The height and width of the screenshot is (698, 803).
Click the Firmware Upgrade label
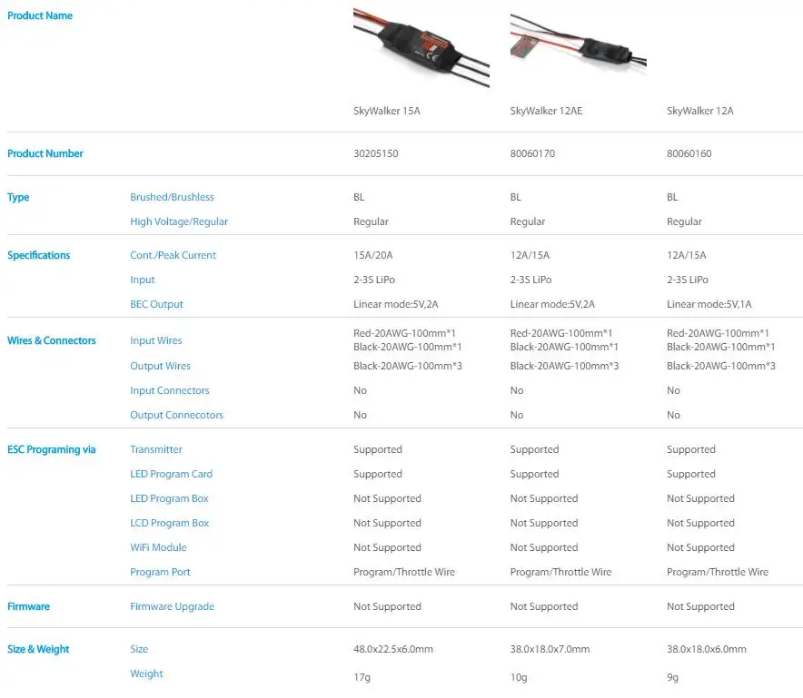click(172, 606)
